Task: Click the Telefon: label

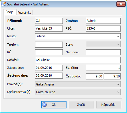Action: click(x=13, y=44)
